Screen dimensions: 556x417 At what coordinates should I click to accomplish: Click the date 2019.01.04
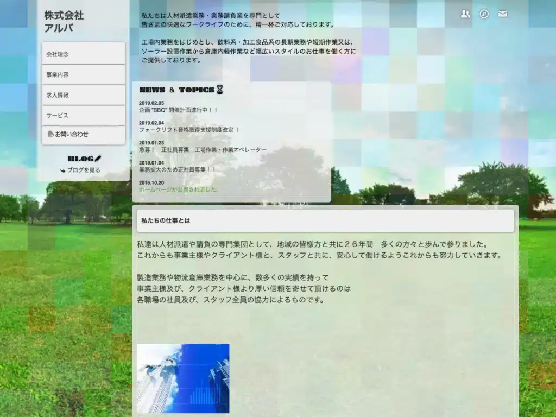[151, 163]
